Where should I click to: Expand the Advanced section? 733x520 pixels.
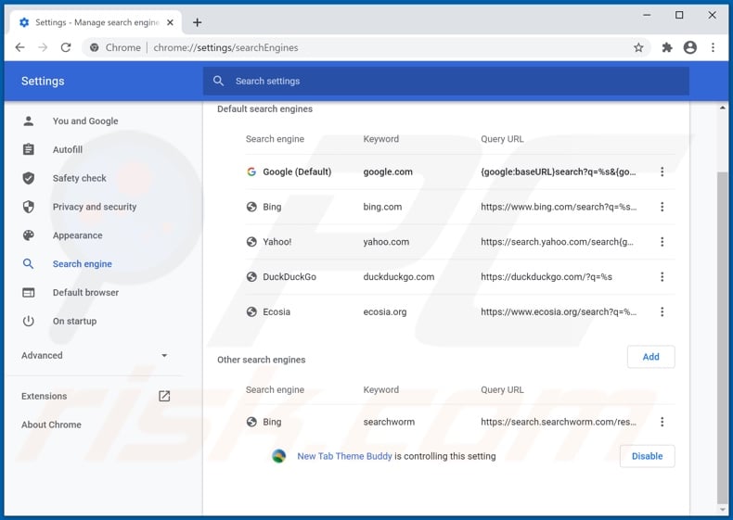pos(94,356)
